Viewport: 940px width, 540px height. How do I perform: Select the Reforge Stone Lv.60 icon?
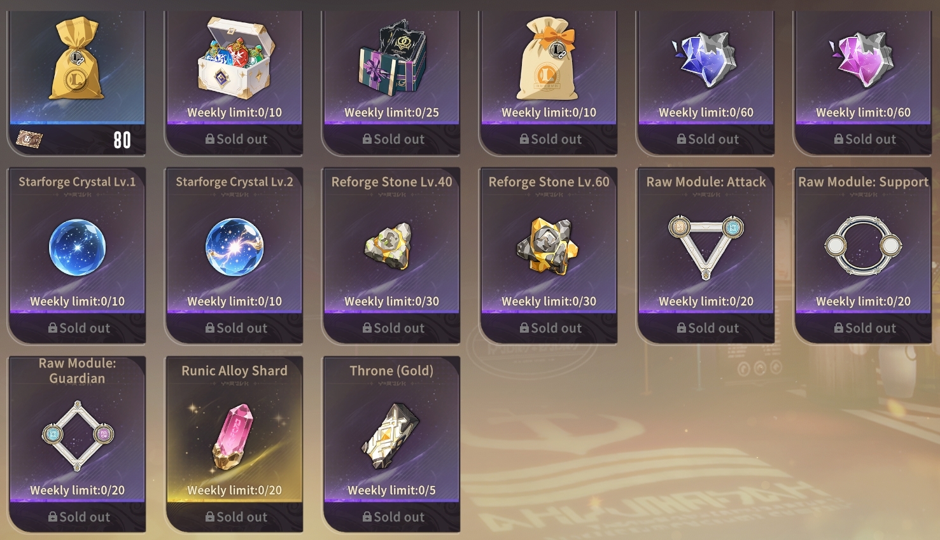(x=547, y=246)
